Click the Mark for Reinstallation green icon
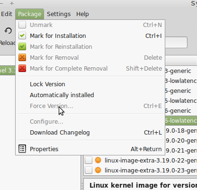Image resolution: width=197 pixels, height=190 pixels. coord(22,47)
